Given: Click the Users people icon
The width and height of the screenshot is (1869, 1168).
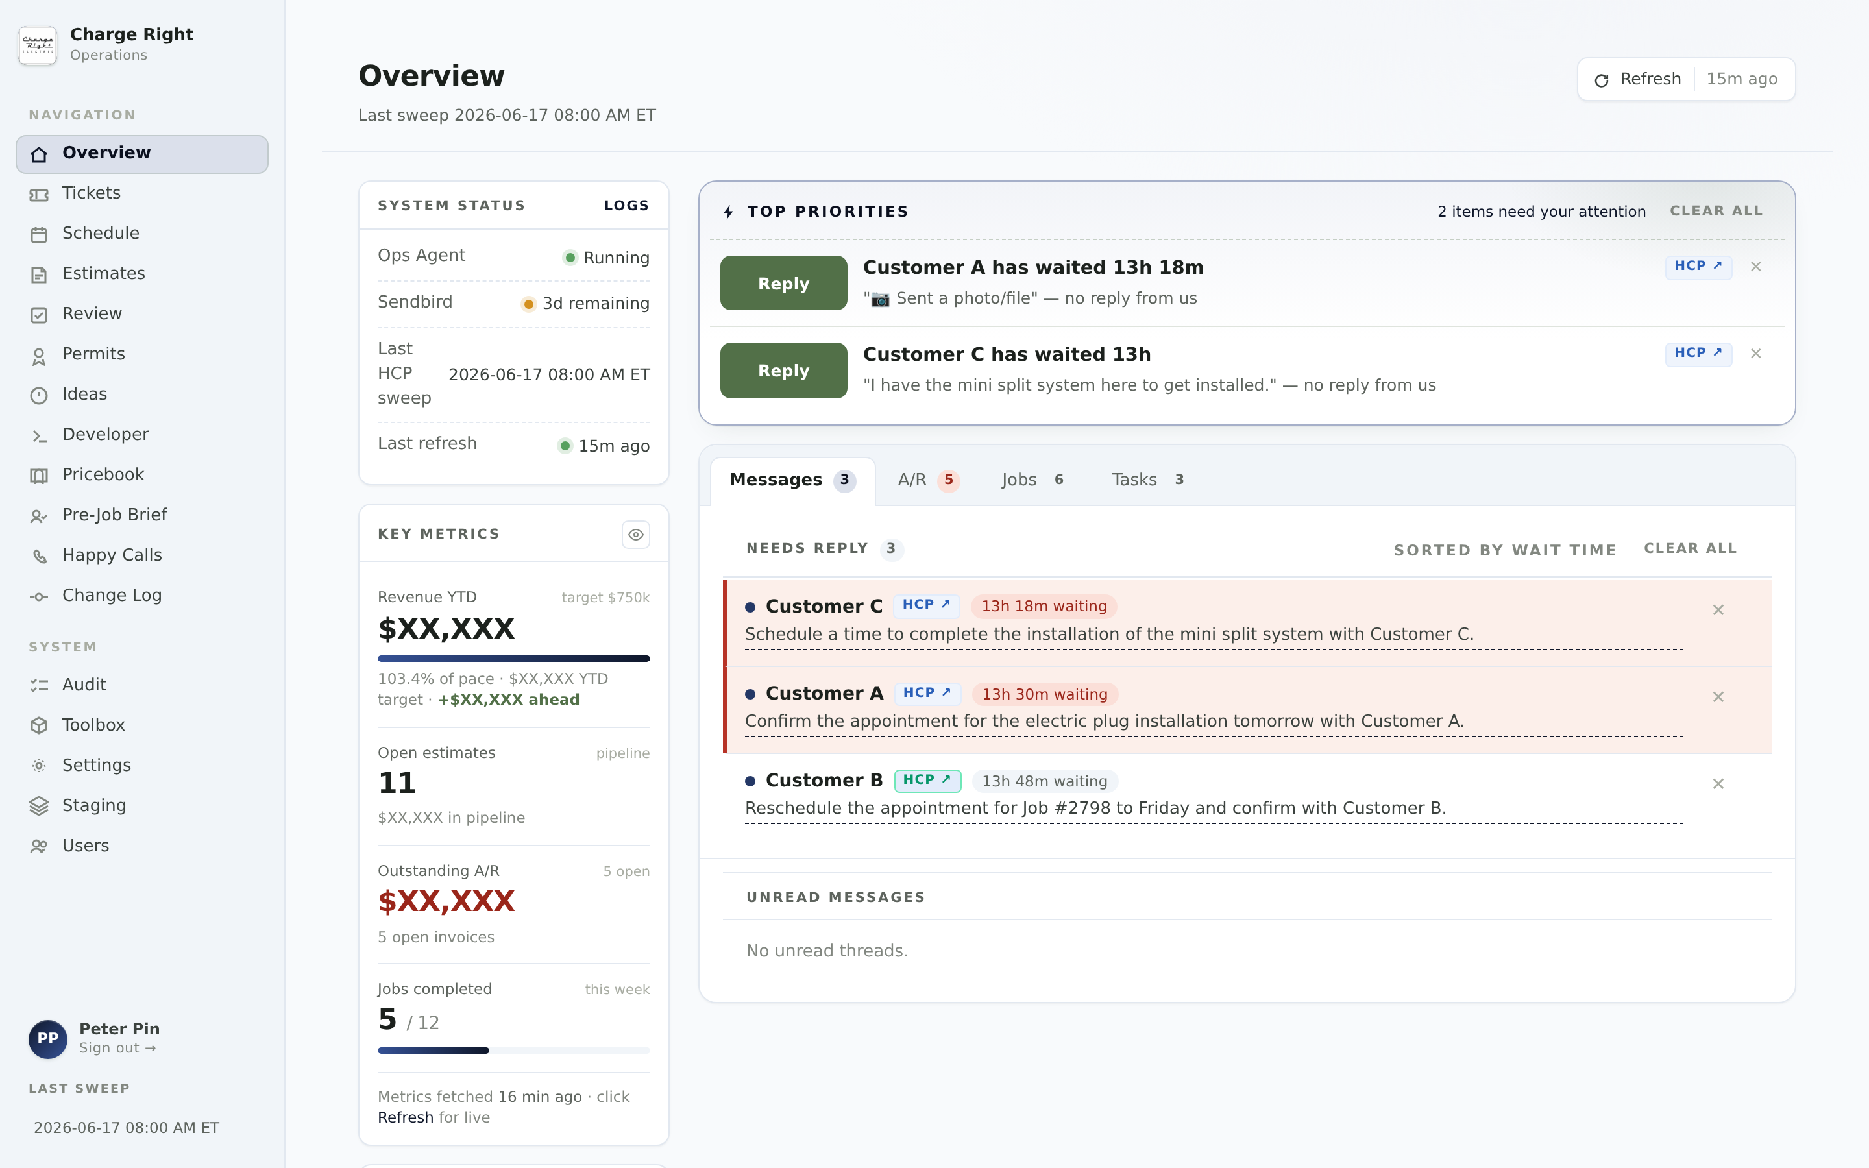Looking at the screenshot, I should coord(40,846).
